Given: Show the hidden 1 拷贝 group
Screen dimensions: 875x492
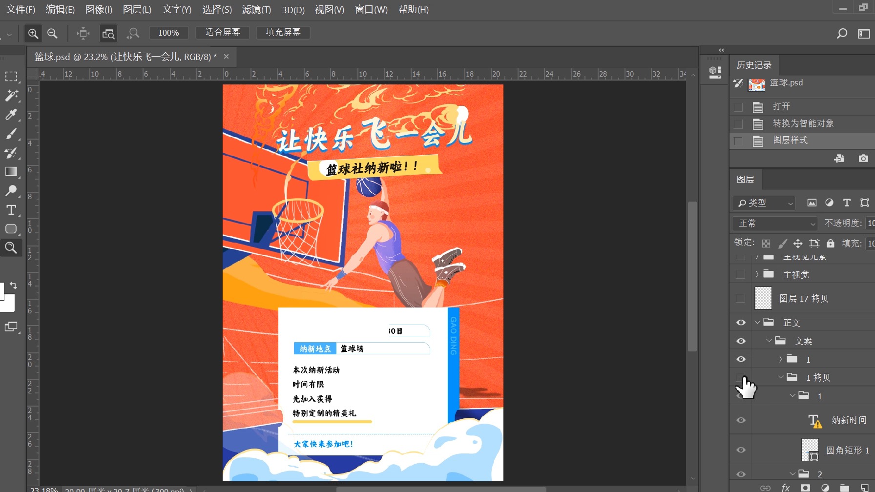Looking at the screenshot, I should pos(740,377).
